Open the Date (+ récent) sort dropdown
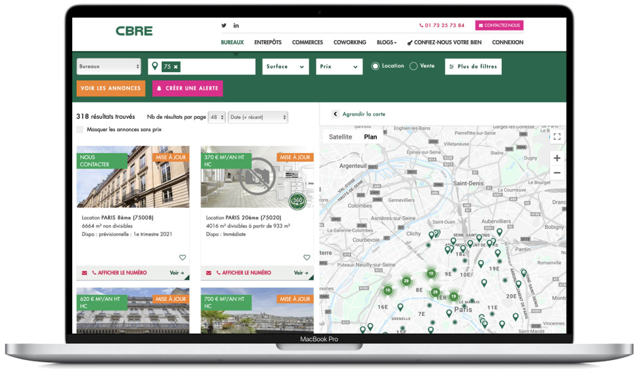The width and height of the screenshot is (640, 371). 258,117
